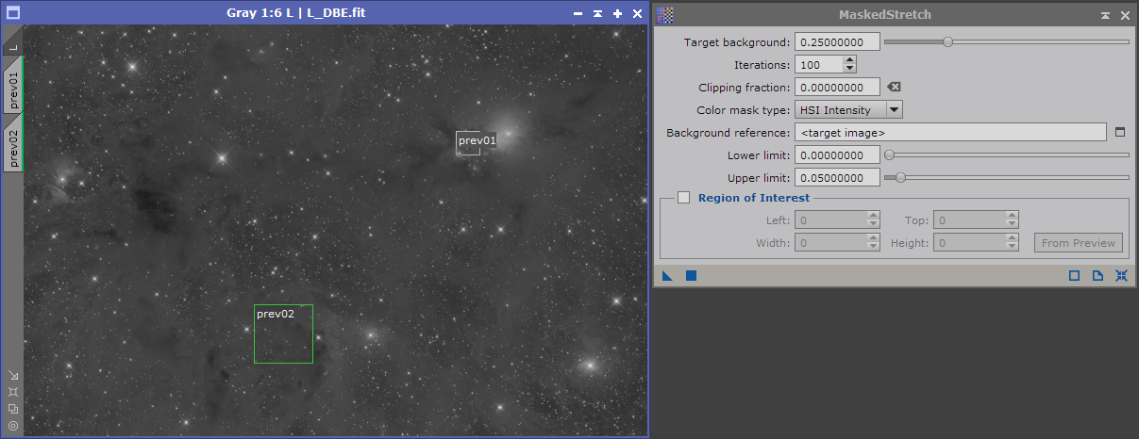
Task: Select the prev02 preview box on image
Action: click(x=283, y=333)
